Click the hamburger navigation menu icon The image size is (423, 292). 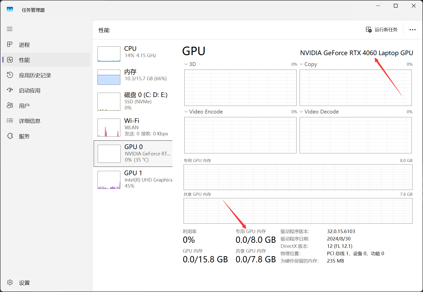[10, 29]
